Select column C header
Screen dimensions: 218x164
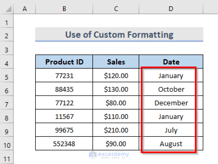tap(116, 9)
